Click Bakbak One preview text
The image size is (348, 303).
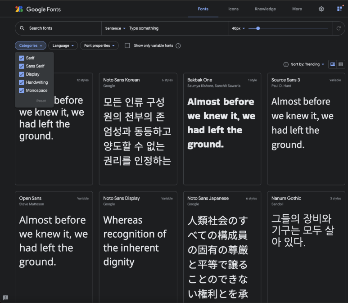(221, 123)
